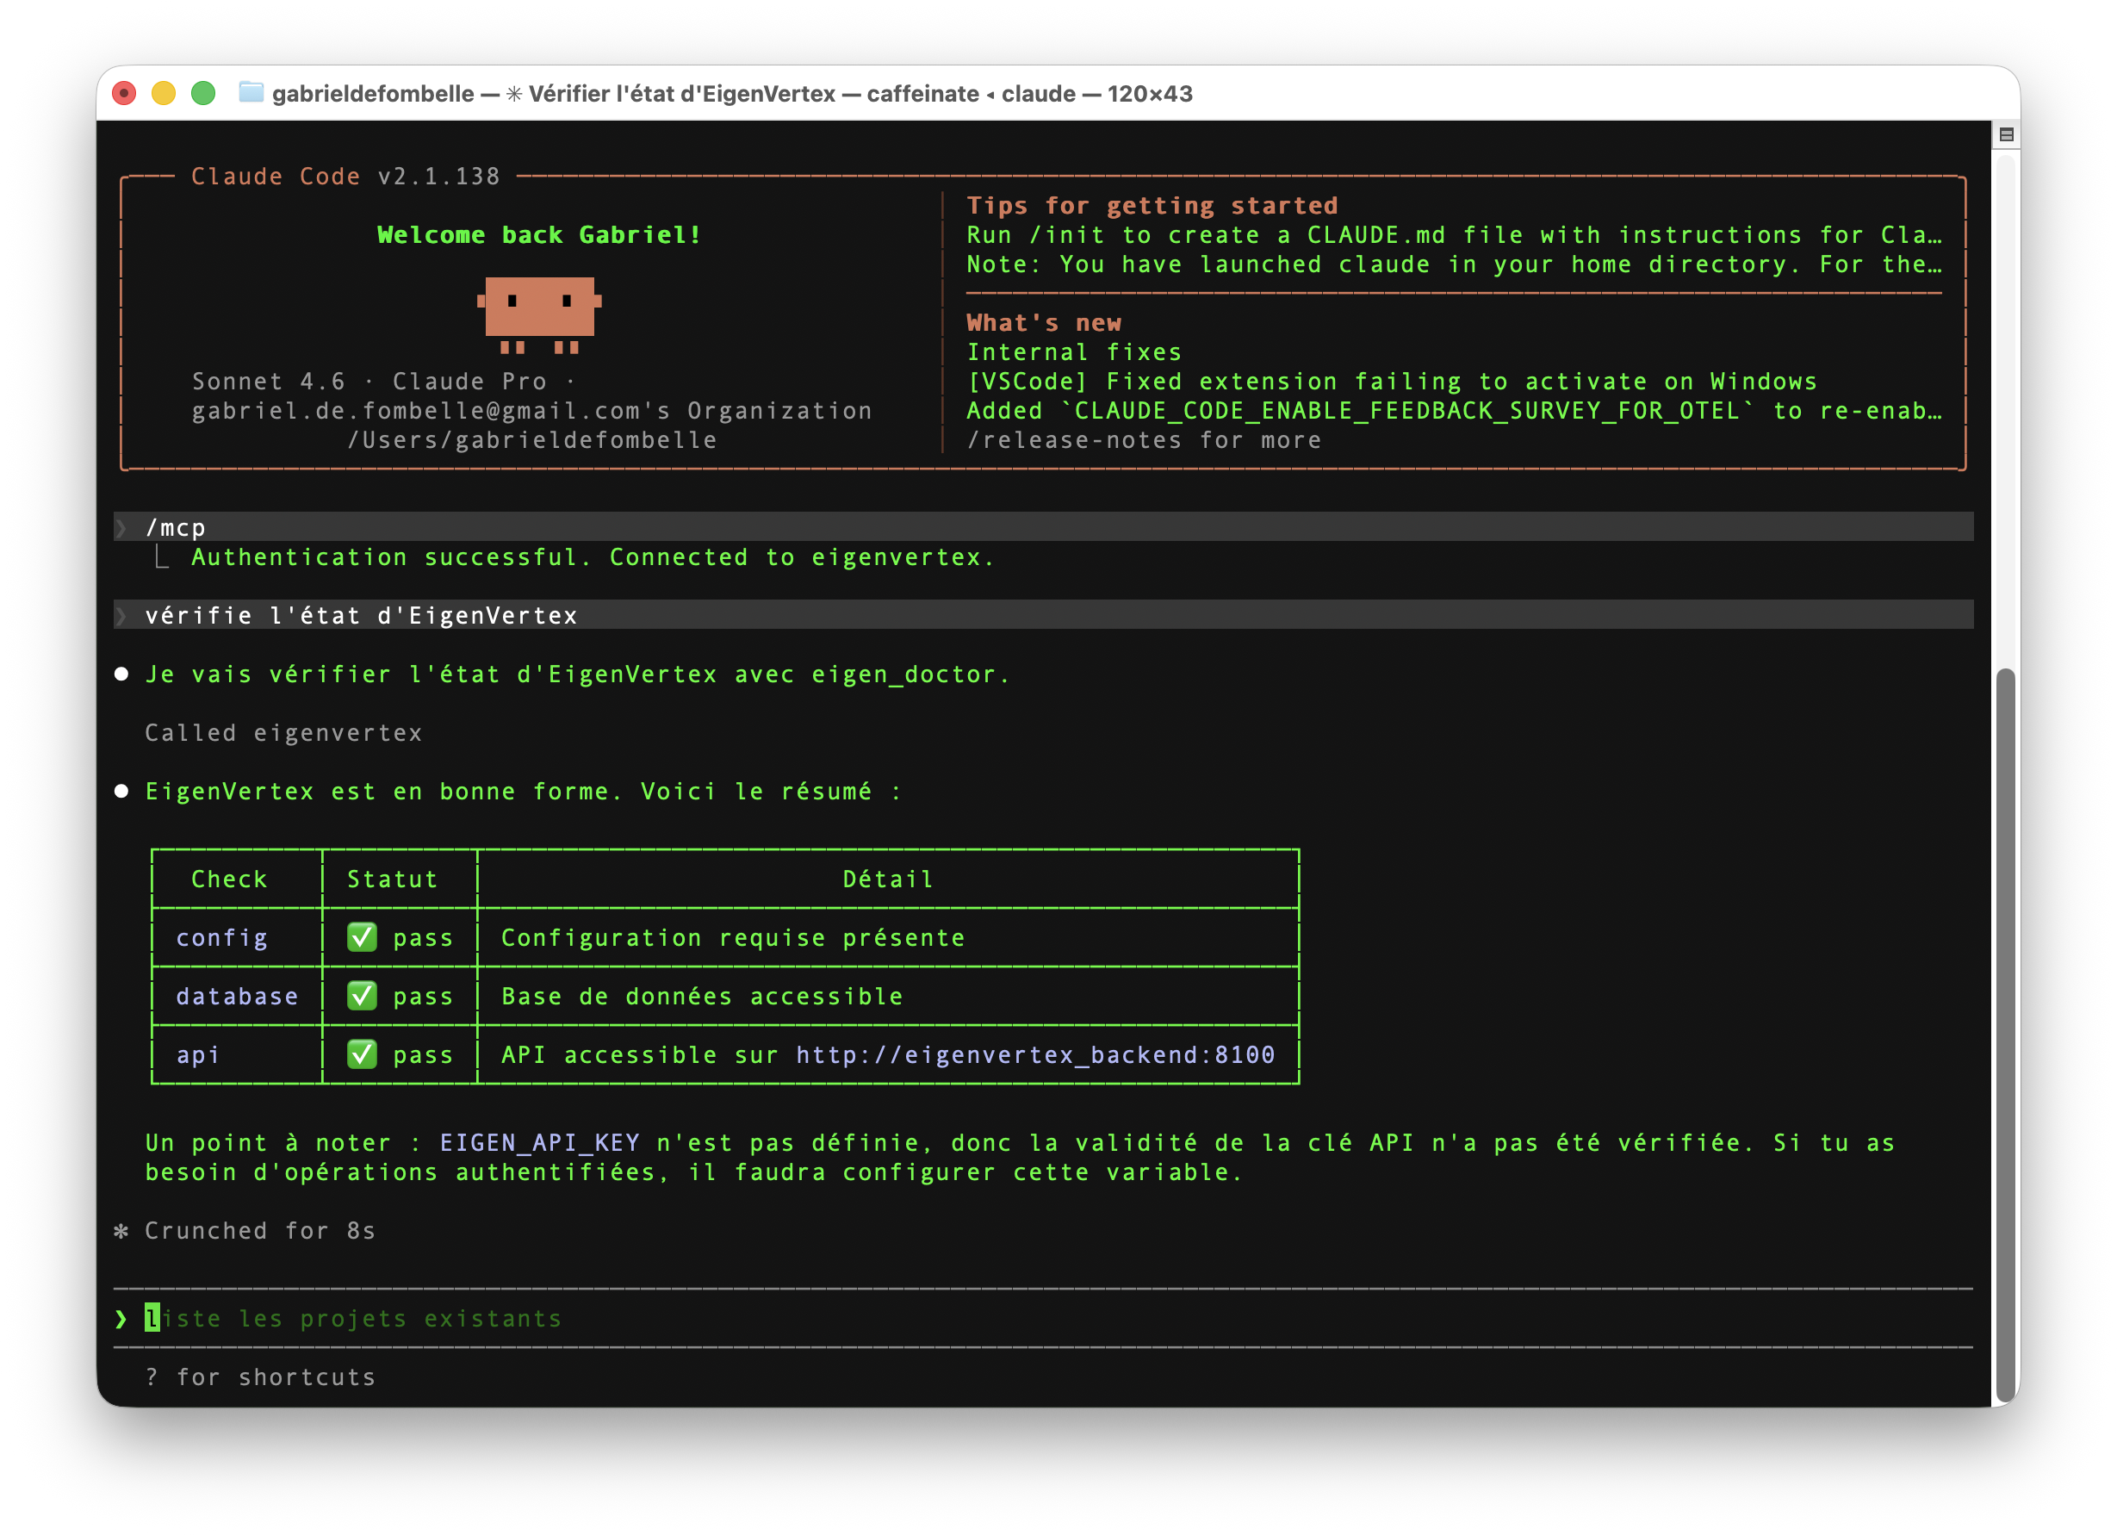Click 'Base de données accessible' detail cell

click(x=702, y=997)
